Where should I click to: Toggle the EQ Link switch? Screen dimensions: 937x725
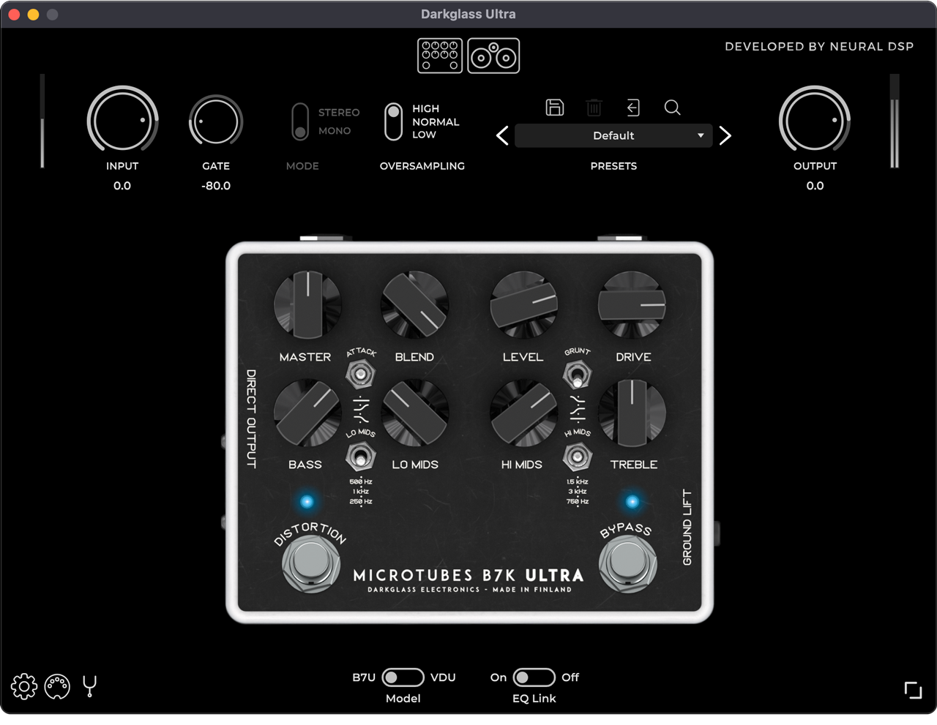[x=534, y=677]
